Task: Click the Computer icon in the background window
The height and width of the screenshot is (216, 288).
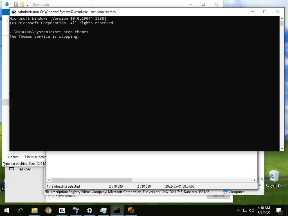Action: coord(225,192)
